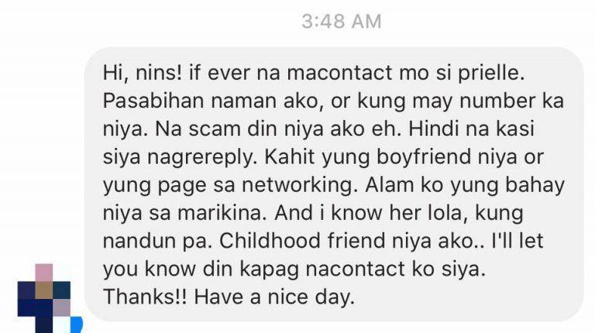Screen dimensions: 595x333
Task: Click the word "nacontact" in the message
Action: 355,269
